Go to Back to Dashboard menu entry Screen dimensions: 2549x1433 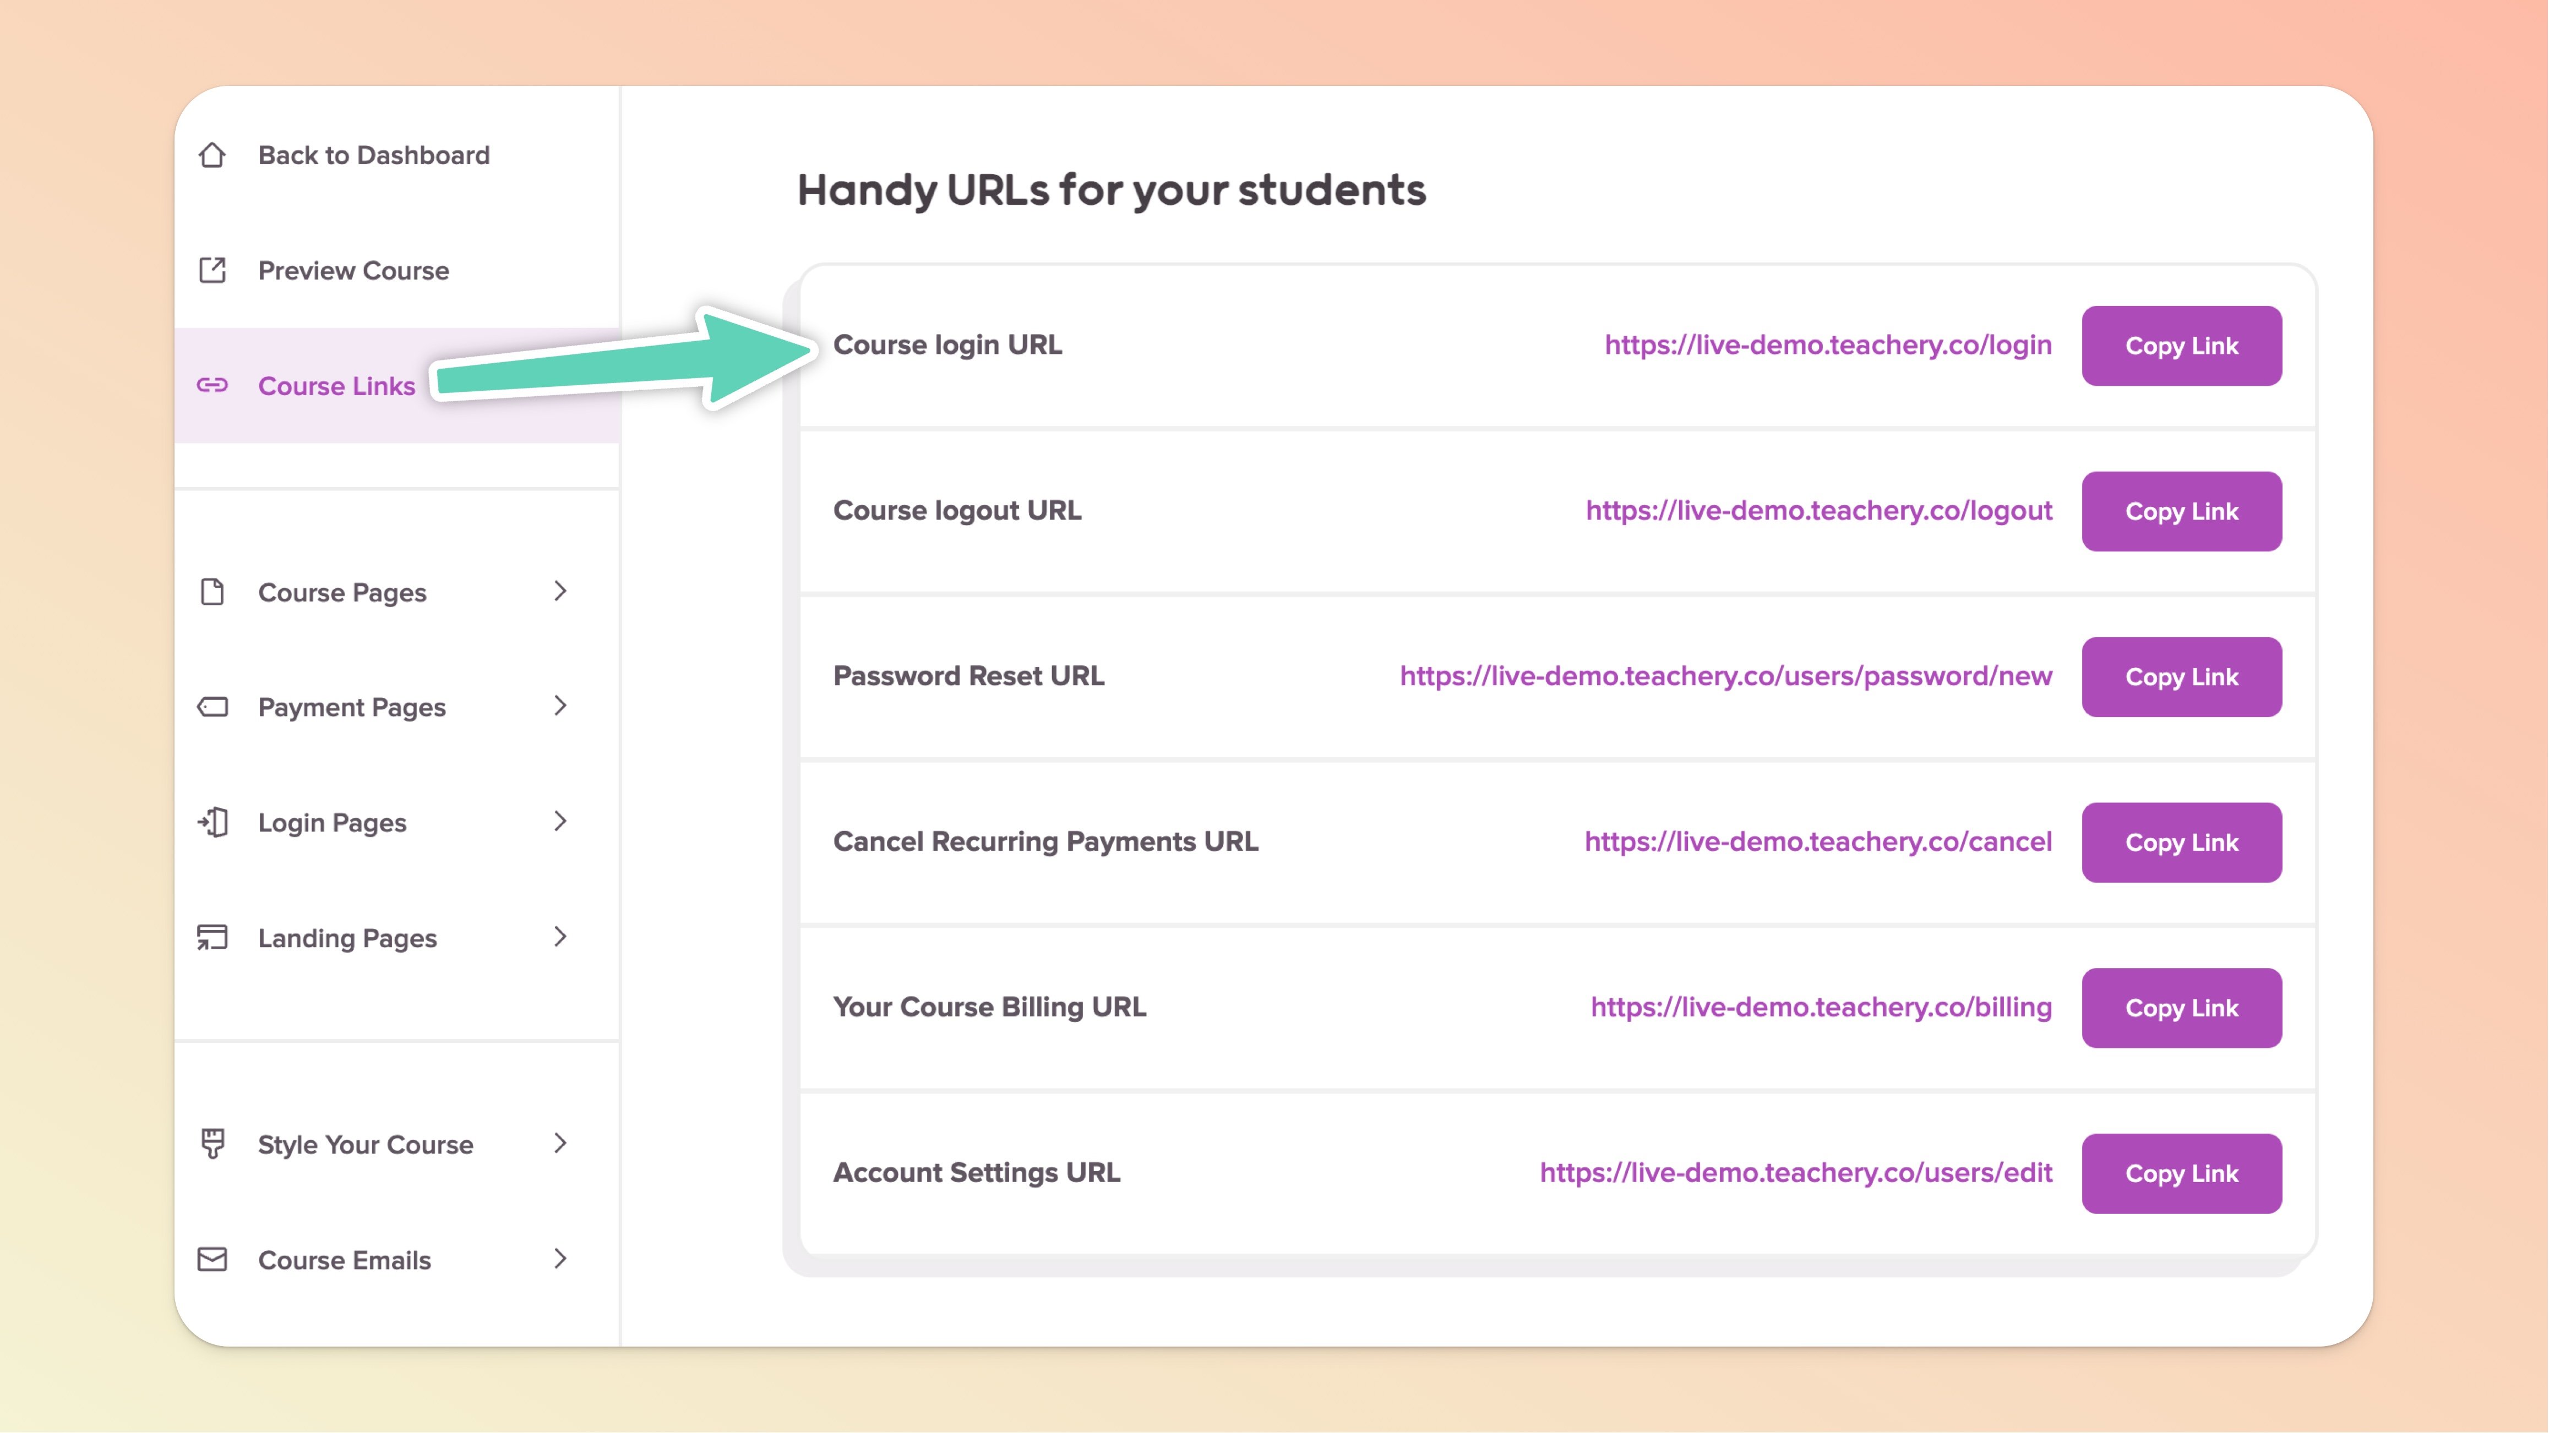coord(373,155)
